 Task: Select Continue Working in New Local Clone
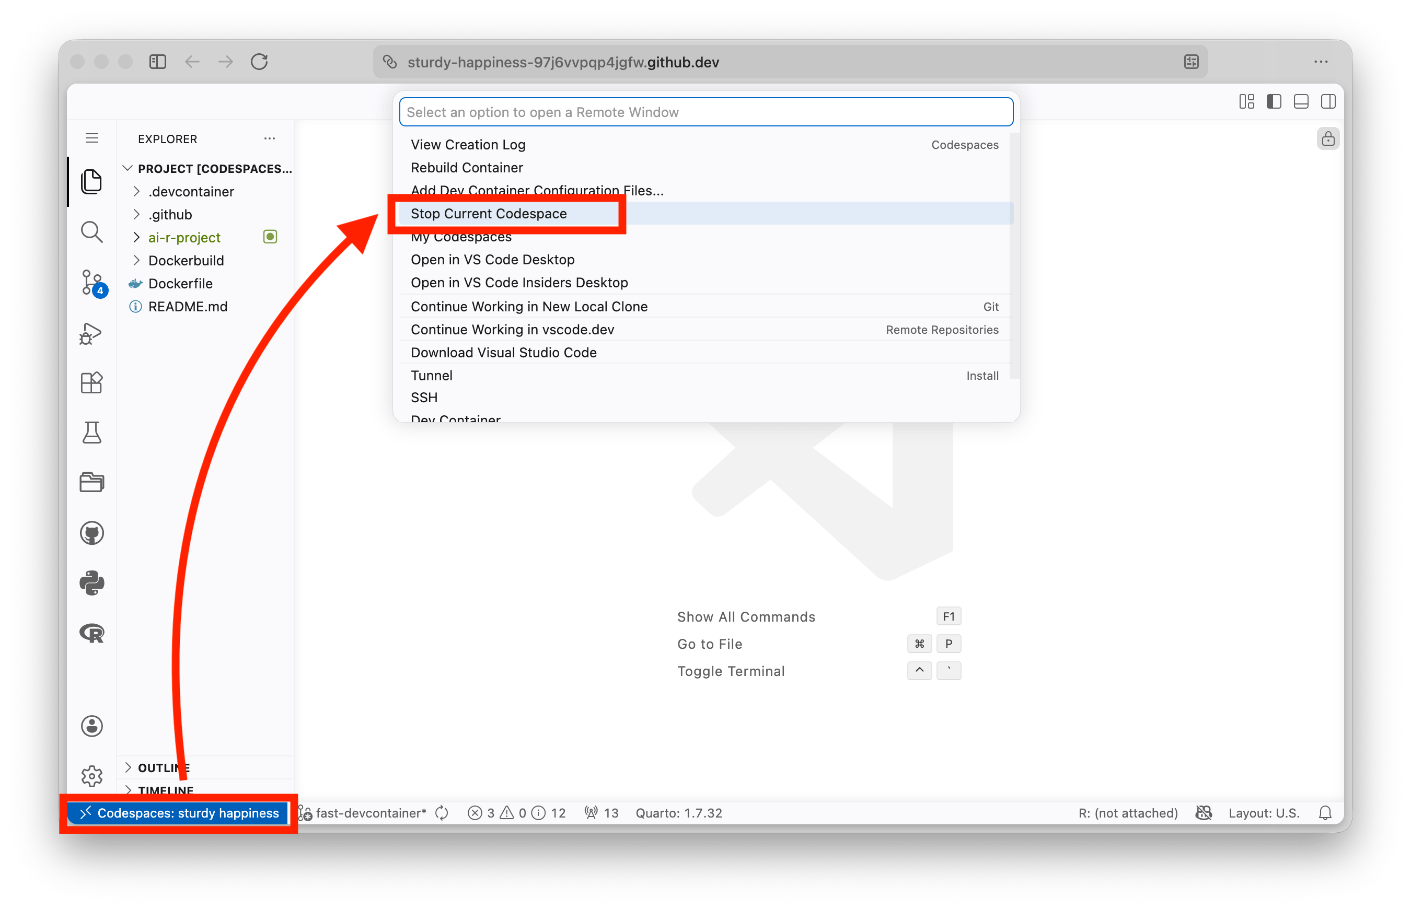(706, 307)
